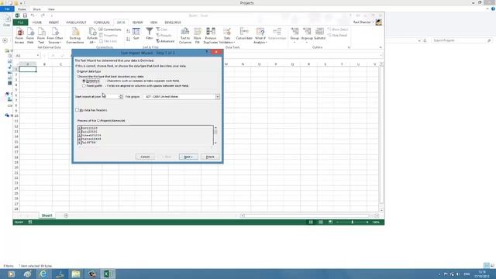Click Advanced filter in Sort & Filter
Screen dimensions: 496x279
coord(165,41)
